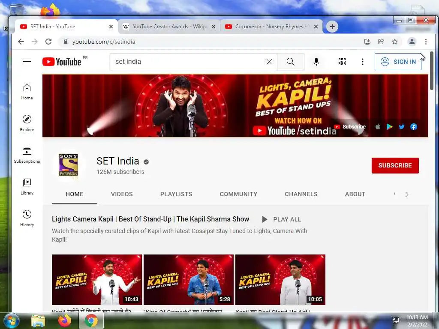Click the Facebook icon on the channel banner

click(414, 127)
